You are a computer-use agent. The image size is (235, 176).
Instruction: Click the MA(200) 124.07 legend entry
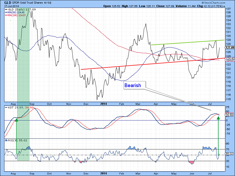(15, 15)
